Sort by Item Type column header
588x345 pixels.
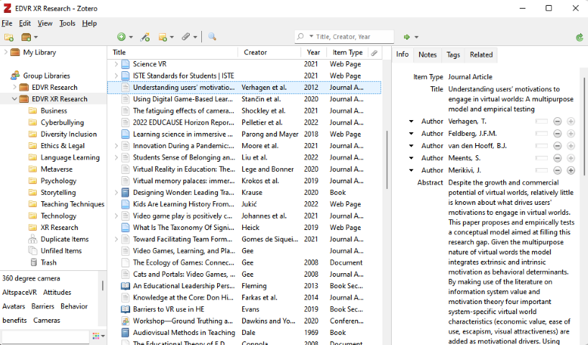point(347,52)
